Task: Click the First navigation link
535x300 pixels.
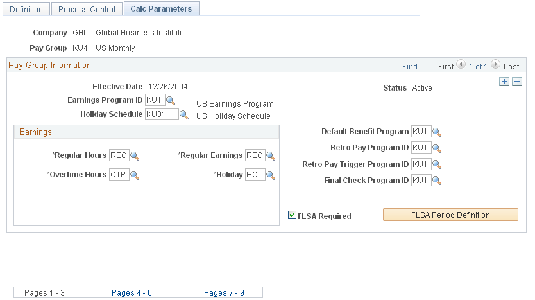Action: [x=446, y=67]
